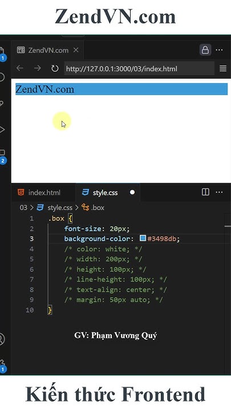This screenshot has width=231, height=410.
Task: Go forward in the preview browser
Action: pos(38,68)
